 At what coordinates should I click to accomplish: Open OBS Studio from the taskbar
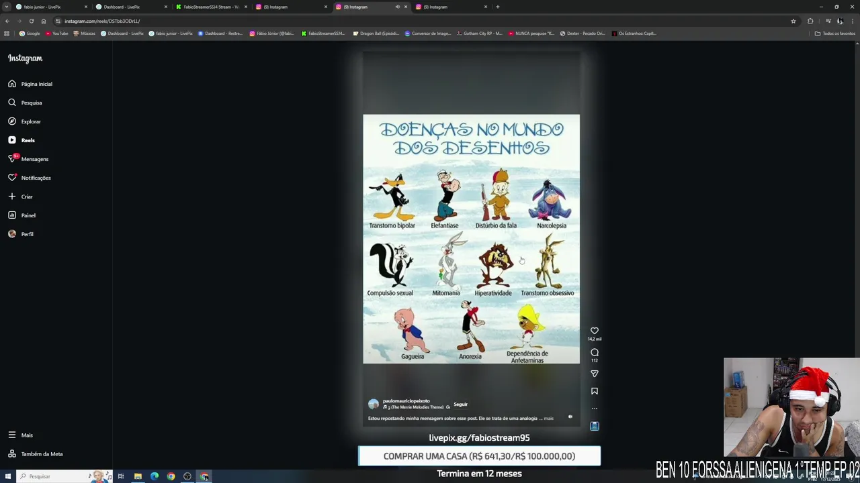point(187,476)
